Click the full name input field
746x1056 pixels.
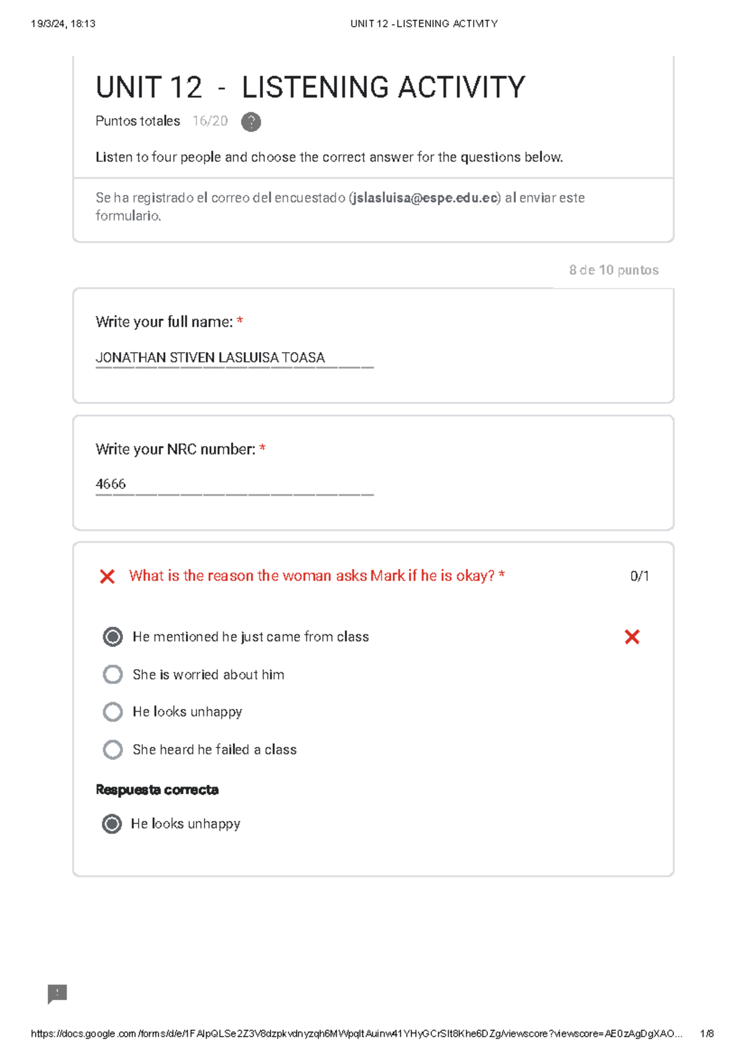[234, 358]
